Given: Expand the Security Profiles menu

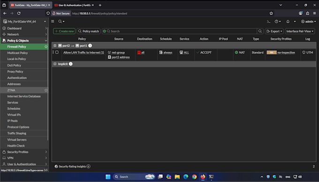Looking at the screenshot, I should (24, 152).
